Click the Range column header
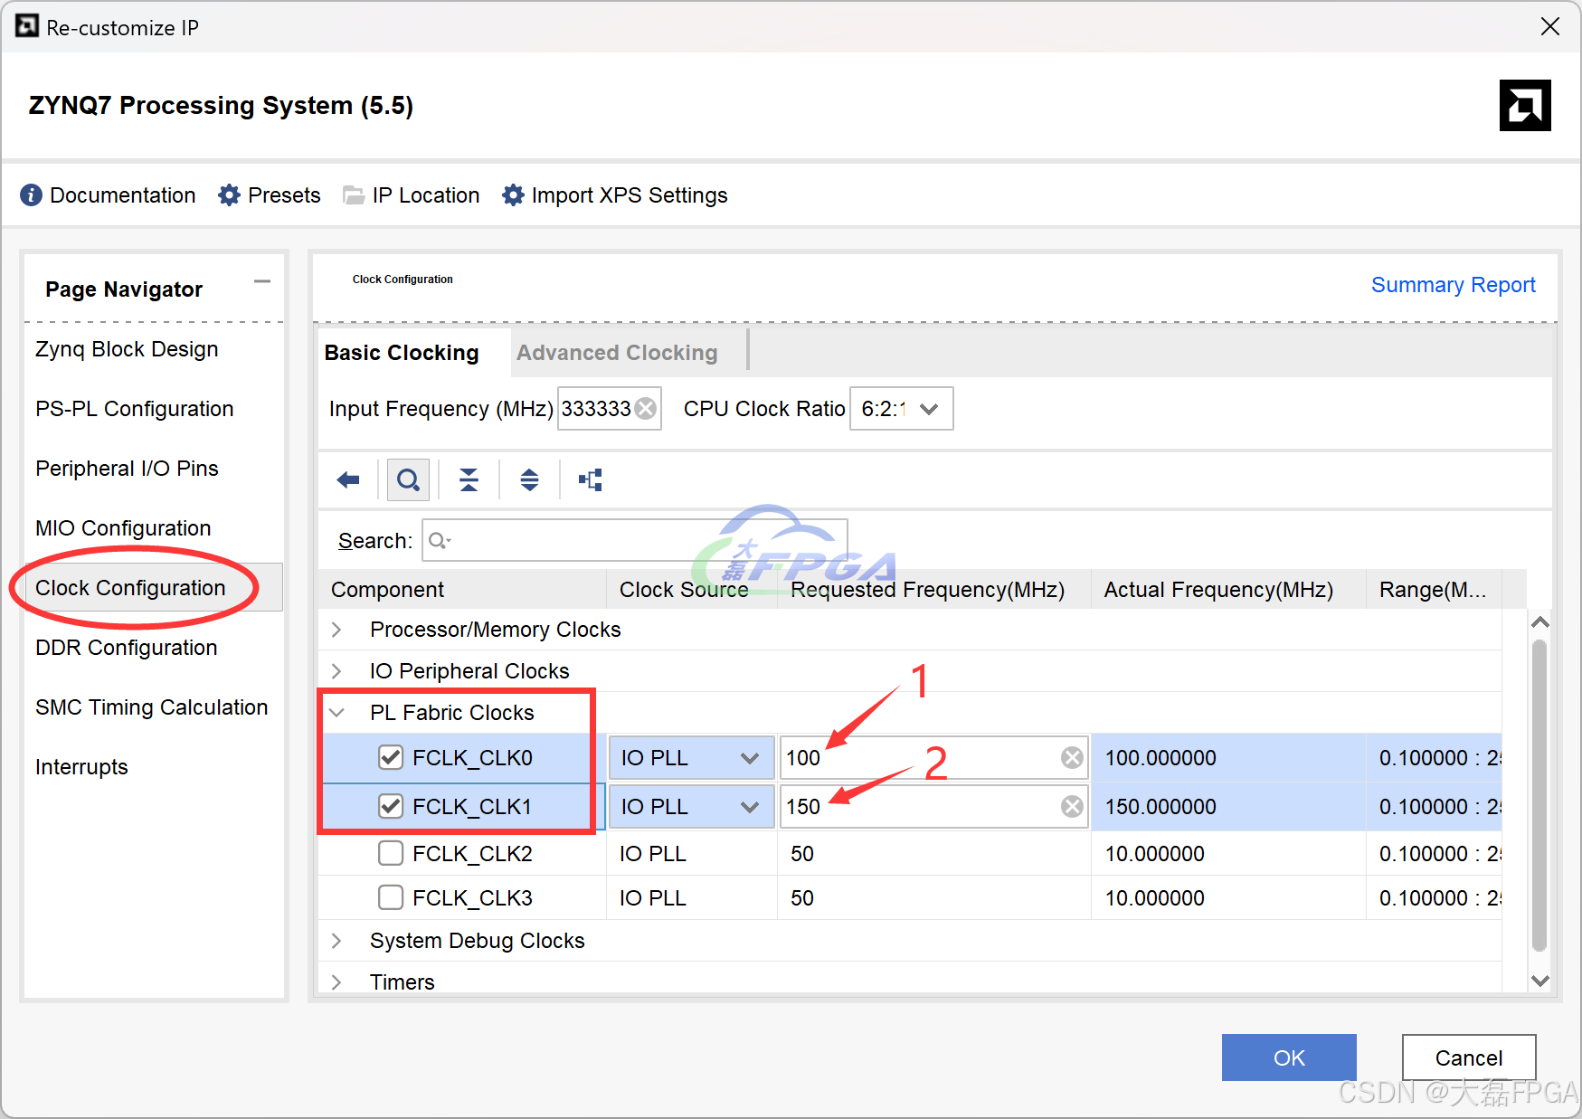The image size is (1582, 1119). 1435,590
